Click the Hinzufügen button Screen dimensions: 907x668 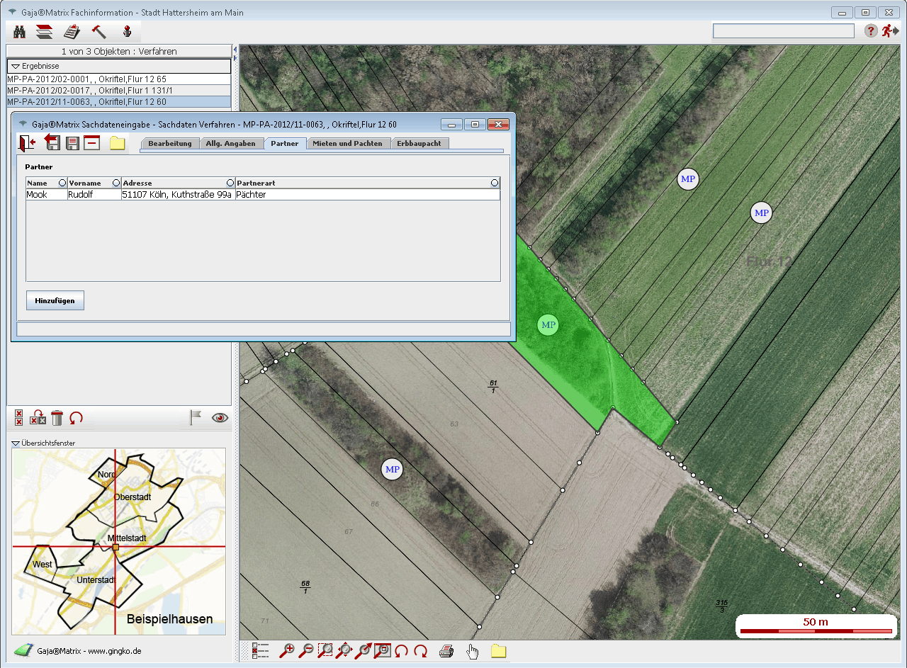coord(55,300)
